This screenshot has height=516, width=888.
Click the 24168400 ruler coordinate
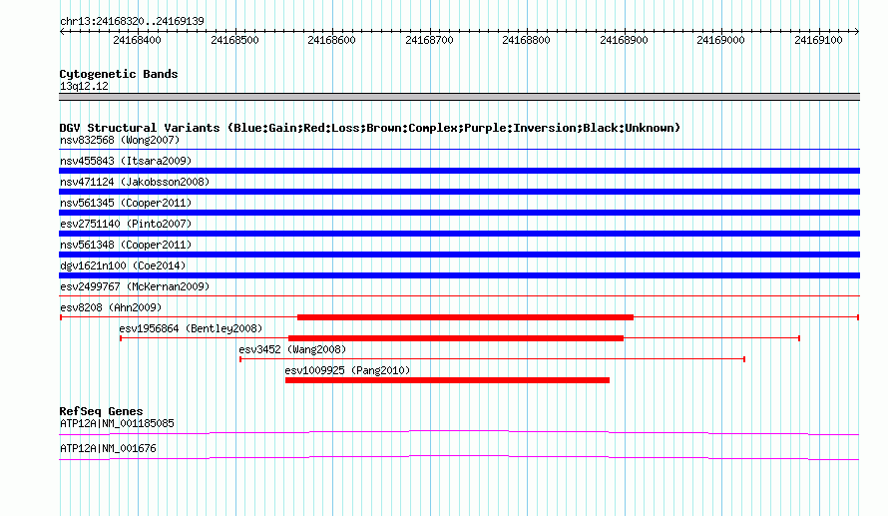click(x=137, y=40)
